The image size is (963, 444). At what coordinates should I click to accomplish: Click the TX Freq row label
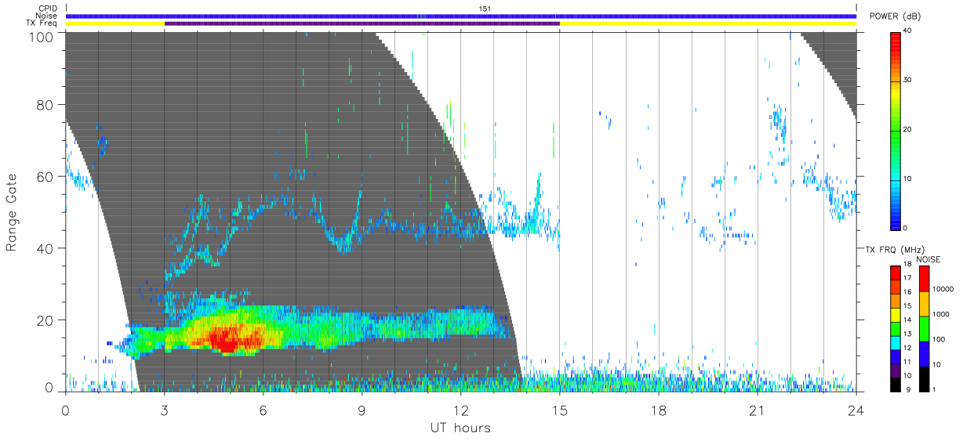(x=42, y=23)
